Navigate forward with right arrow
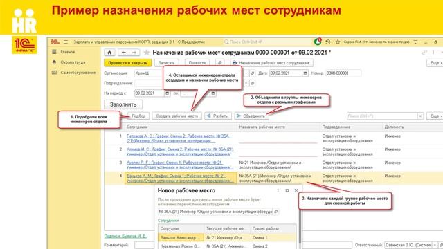 tap(134, 53)
